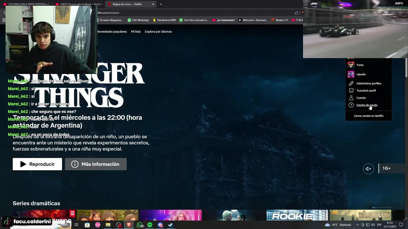Open File Explorer from the taskbar
The height and width of the screenshot is (229, 408).
tap(108, 225)
